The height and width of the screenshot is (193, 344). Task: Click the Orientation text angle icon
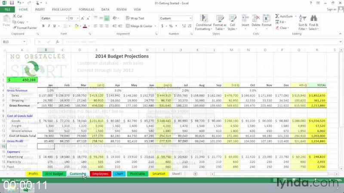114,18
